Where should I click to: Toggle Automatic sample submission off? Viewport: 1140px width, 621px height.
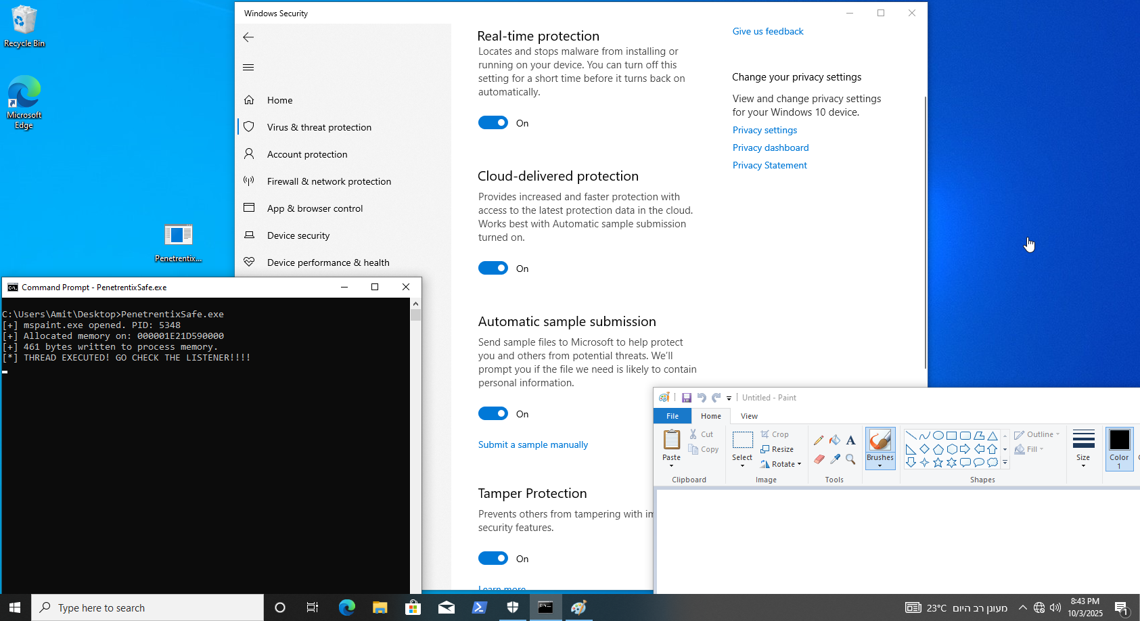[493, 413]
